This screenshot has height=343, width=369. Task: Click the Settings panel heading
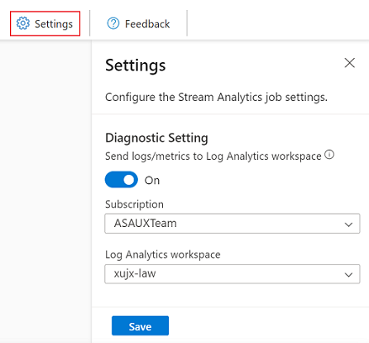tap(135, 66)
